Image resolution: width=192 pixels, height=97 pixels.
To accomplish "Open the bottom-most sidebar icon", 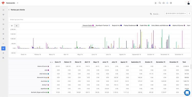I will coord(3,58).
